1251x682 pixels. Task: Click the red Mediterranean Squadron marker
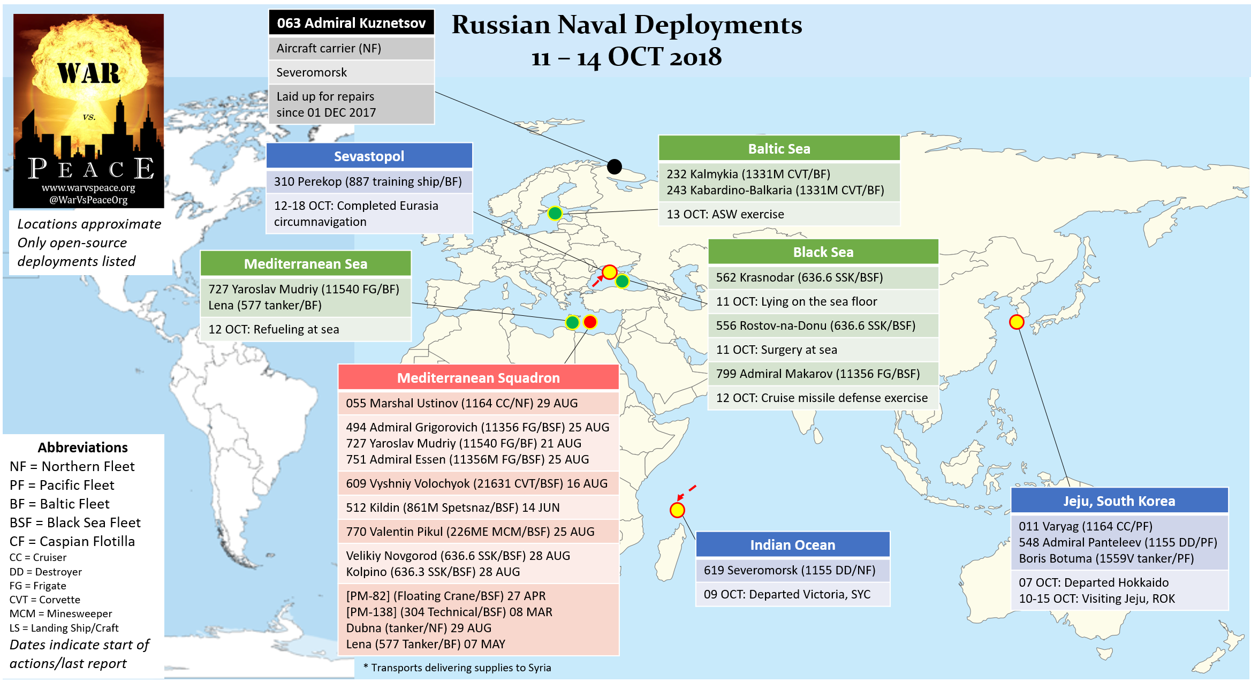point(590,322)
